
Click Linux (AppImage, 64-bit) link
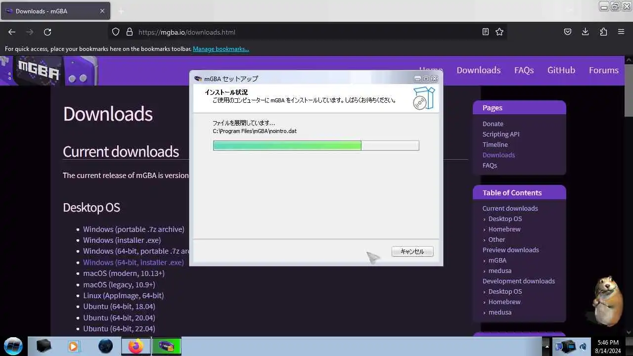[123, 295]
